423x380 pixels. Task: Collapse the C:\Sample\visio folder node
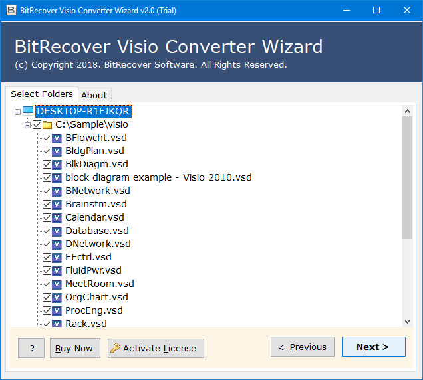click(x=27, y=125)
